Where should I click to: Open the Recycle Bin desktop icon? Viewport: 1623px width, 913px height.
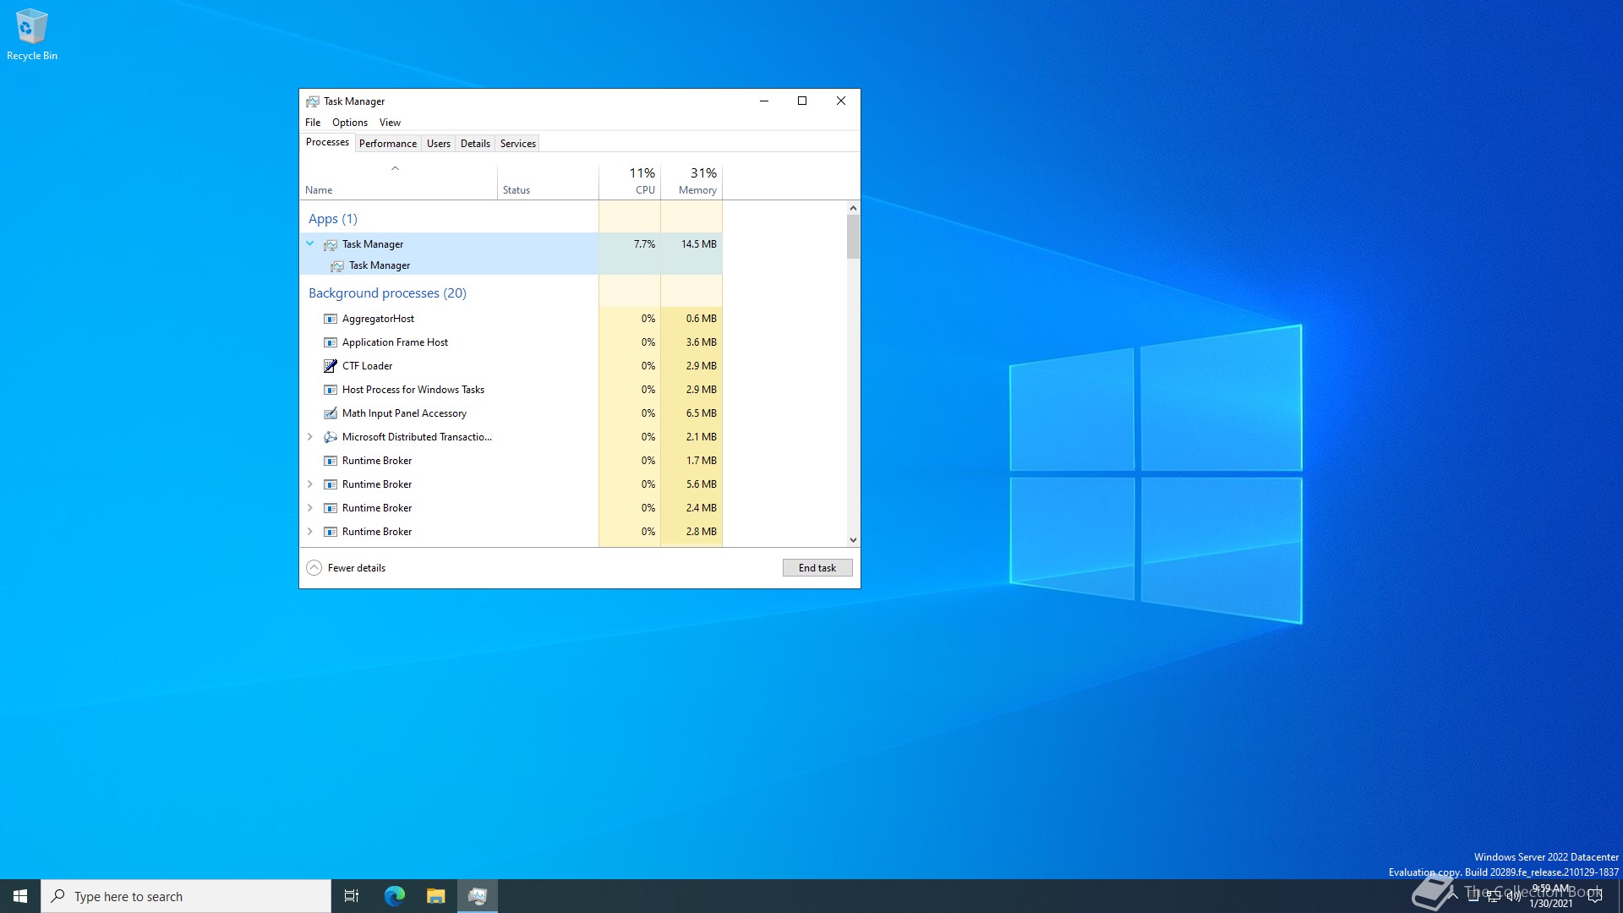tap(32, 35)
